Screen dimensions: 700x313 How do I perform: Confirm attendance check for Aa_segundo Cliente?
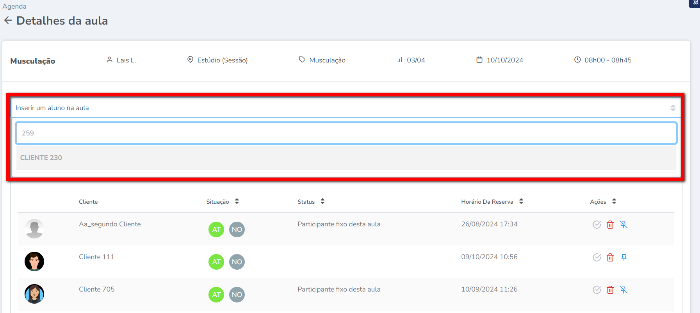click(597, 224)
